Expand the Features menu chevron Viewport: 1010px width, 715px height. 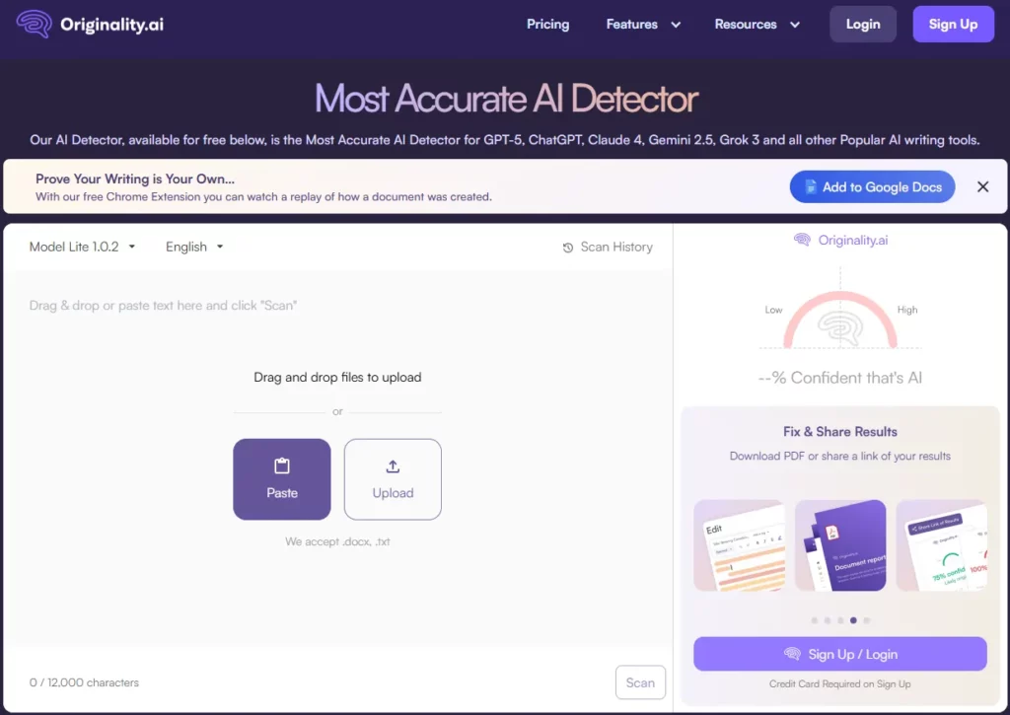click(676, 25)
